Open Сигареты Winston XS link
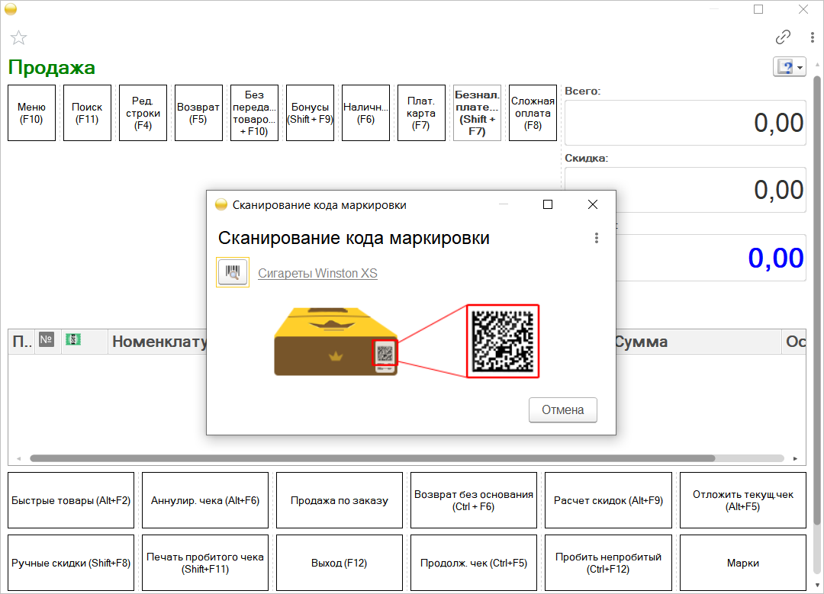Viewport: 824px width, 594px height. [317, 273]
